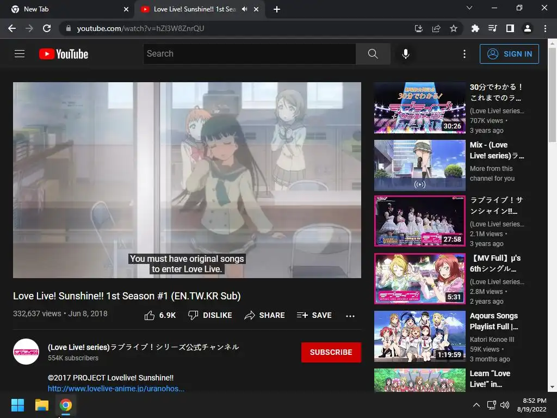557x418 pixels.
Task: Open the 8:52 PM clock calendar
Action: [531, 405]
